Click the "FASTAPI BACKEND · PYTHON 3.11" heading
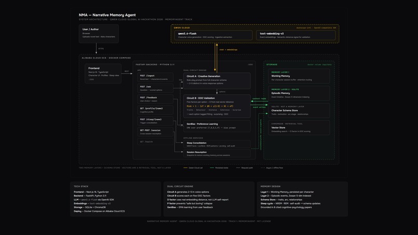The height and width of the screenshot is (235, 418). tap(155, 64)
